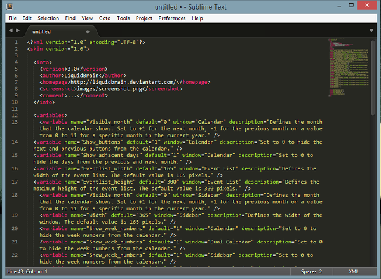Click line number 4 in the gutter
The image size is (381, 279).
17,62
